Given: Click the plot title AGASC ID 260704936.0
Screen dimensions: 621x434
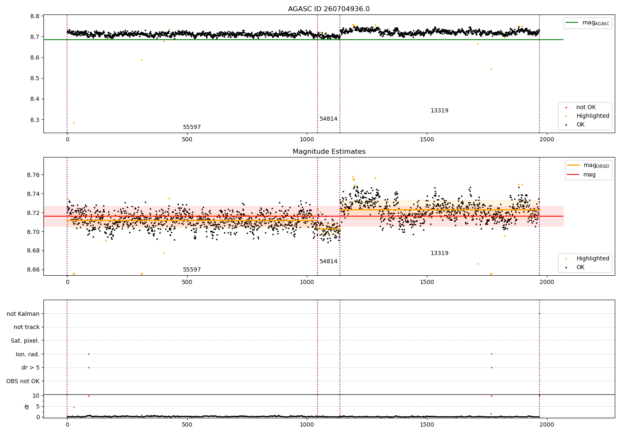Looking at the screenshot, I should point(329,9).
